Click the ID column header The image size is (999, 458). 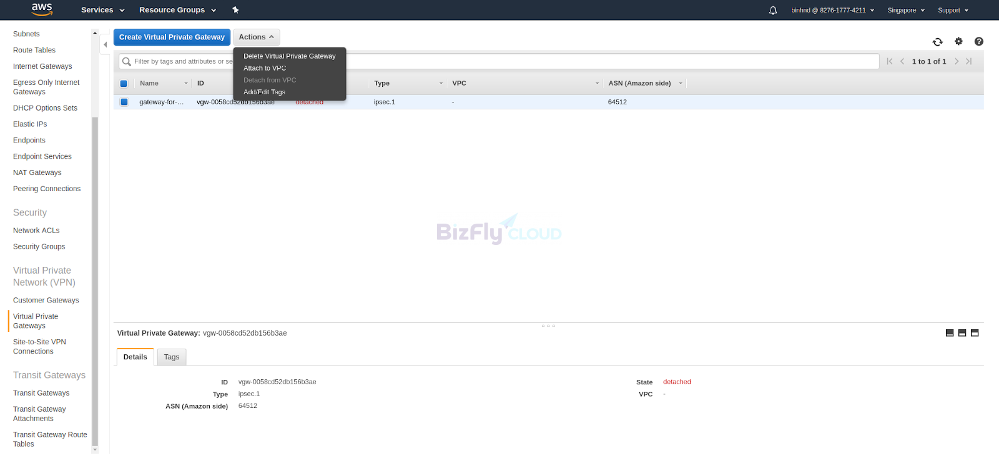[200, 83]
